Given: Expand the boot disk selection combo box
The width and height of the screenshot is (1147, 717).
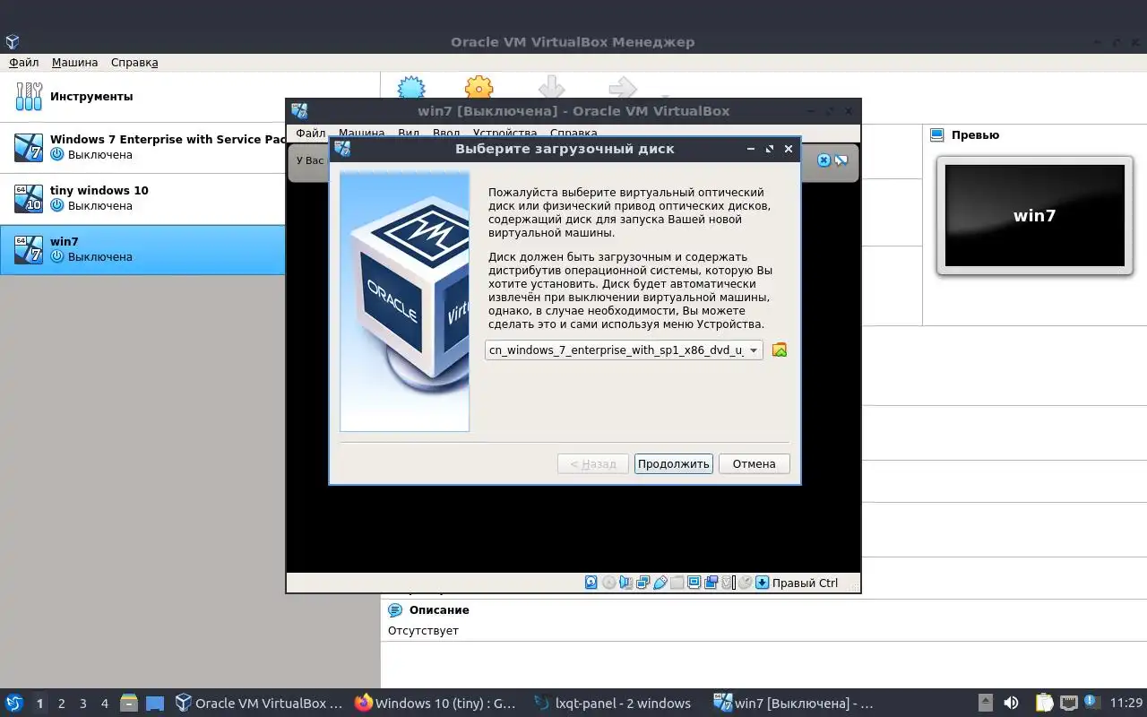Looking at the screenshot, I should click(x=624, y=350).
